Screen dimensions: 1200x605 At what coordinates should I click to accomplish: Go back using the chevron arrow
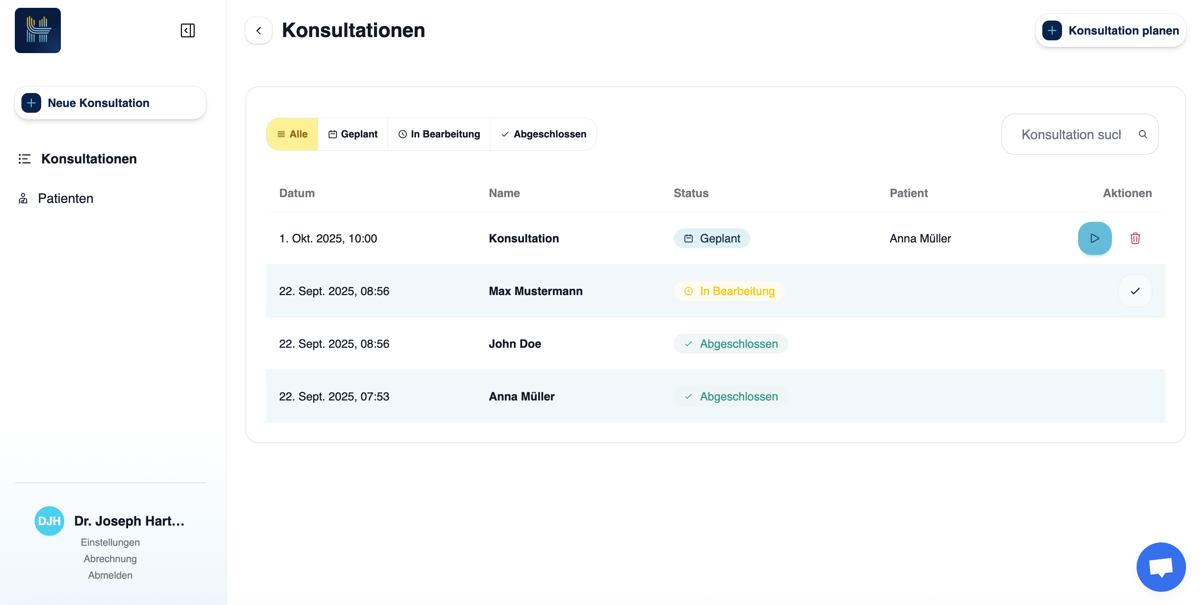259,30
